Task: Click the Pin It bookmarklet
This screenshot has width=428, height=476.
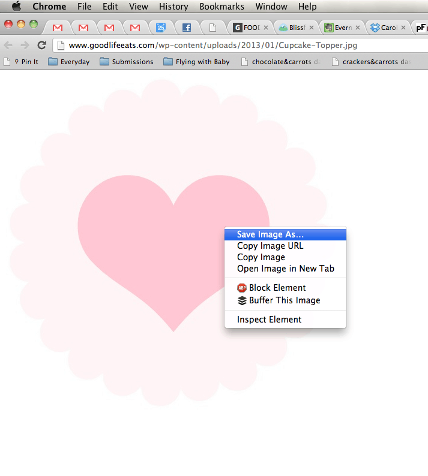Action: 25,62
